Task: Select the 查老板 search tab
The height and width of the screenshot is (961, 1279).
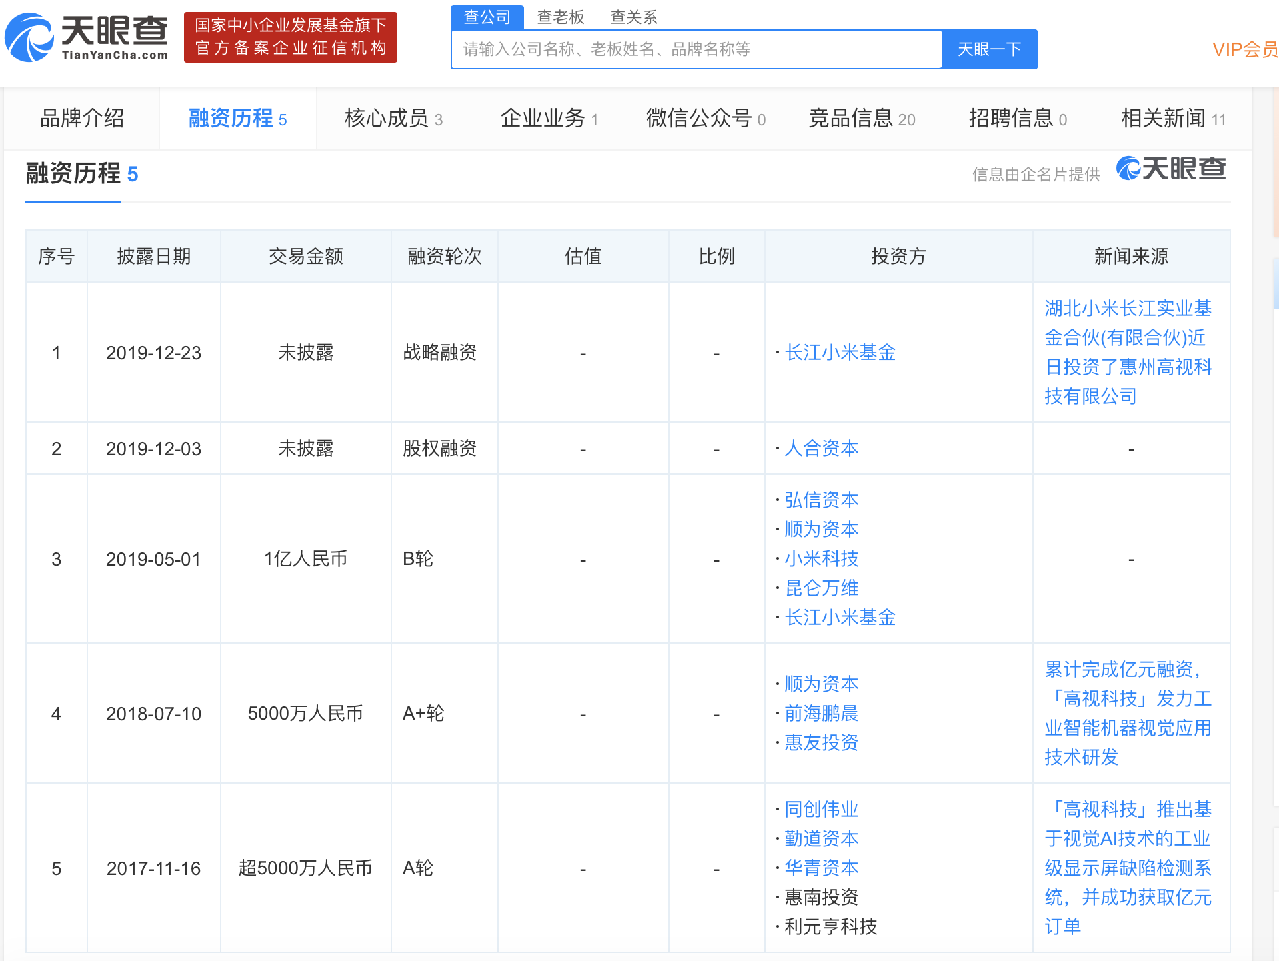Action: [x=561, y=17]
